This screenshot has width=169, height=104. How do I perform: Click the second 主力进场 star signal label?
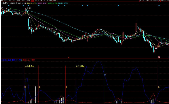point(80,66)
